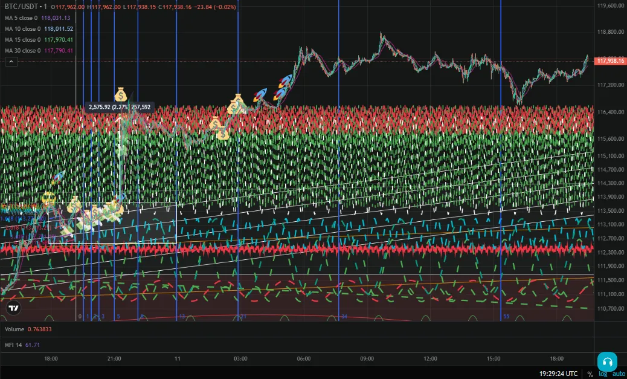Select the MA 15 close 0 legend
Screen dimensions: 627x379
39,40
